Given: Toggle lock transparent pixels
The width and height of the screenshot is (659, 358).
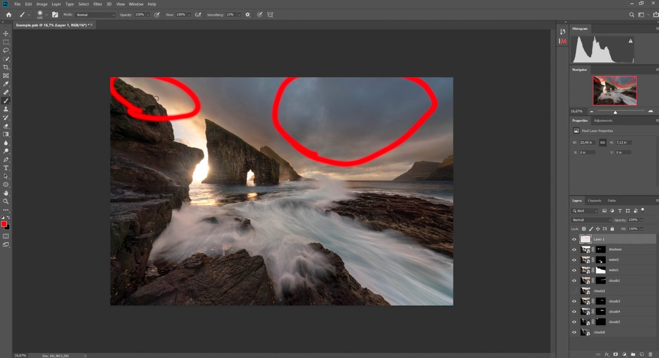Looking at the screenshot, I should pos(584,229).
